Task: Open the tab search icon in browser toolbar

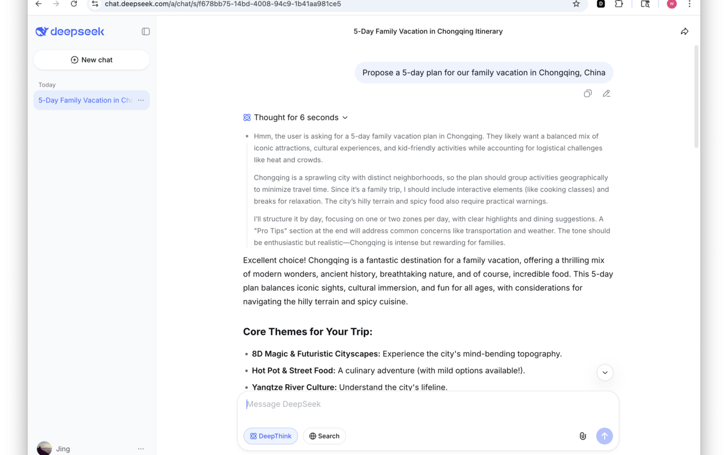Action: [x=645, y=4]
